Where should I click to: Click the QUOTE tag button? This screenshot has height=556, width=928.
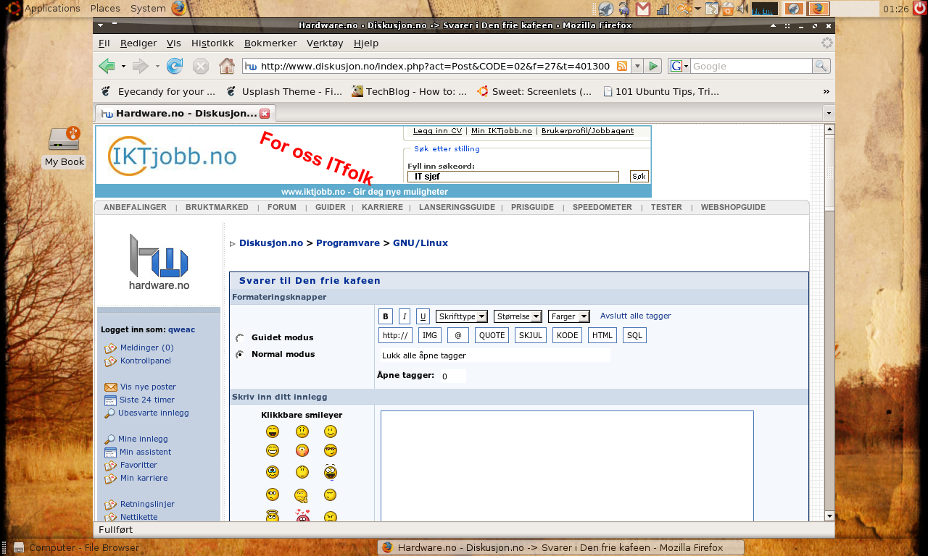(x=492, y=335)
